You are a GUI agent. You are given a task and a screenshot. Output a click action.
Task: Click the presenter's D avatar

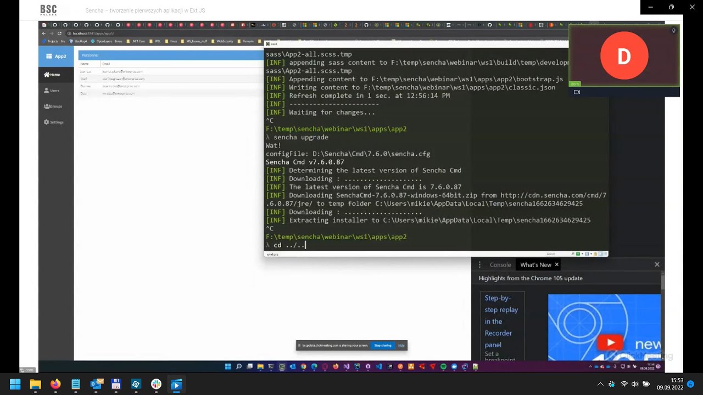point(624,56)
